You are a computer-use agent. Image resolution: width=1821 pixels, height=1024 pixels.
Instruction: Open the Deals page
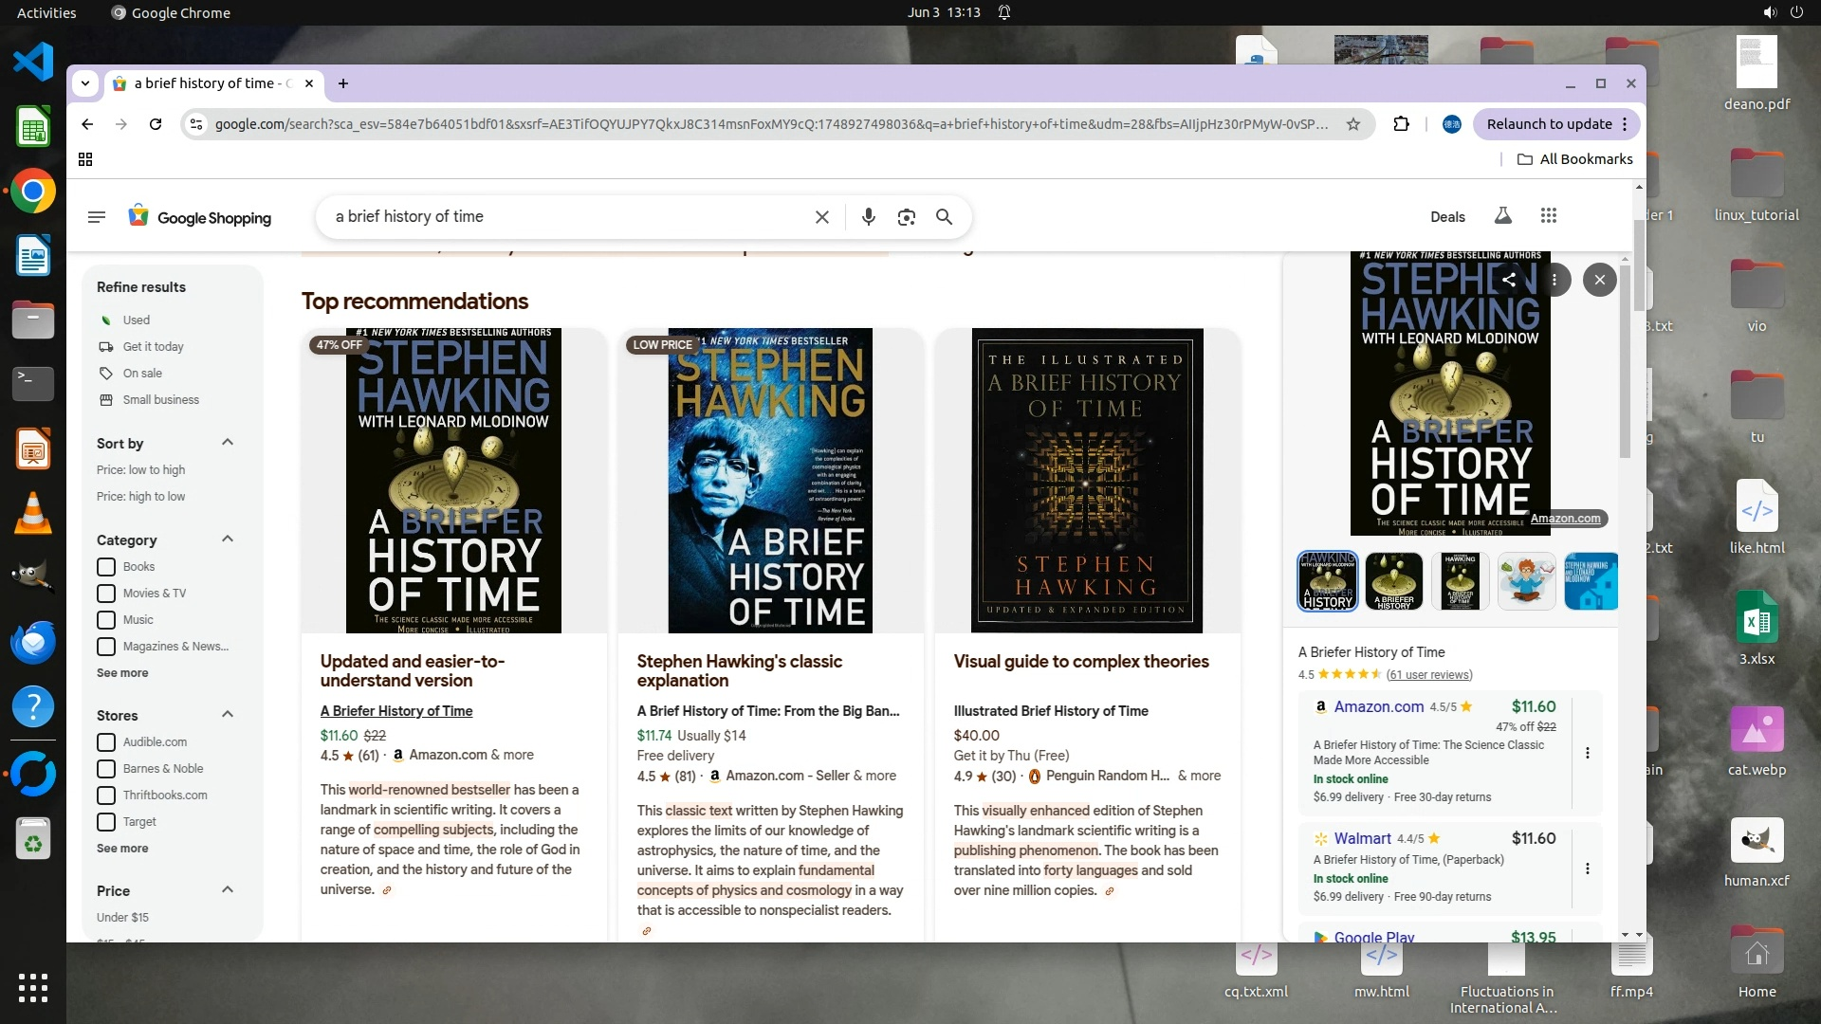1447,217
